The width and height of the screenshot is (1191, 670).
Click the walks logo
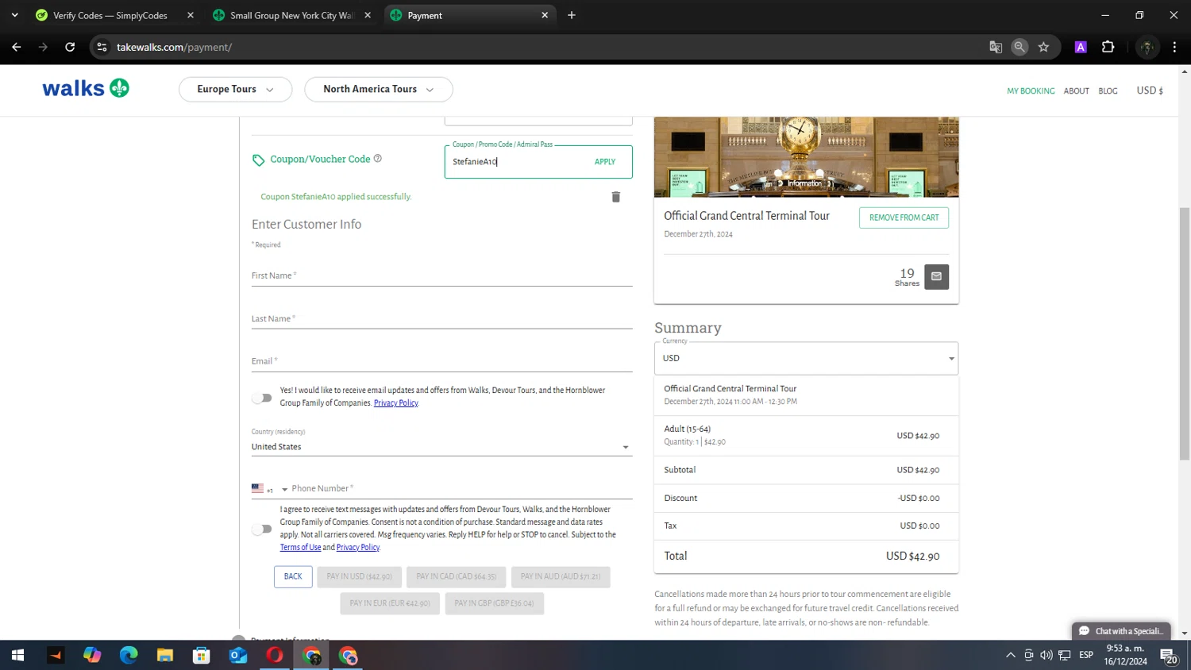point(86,88)
